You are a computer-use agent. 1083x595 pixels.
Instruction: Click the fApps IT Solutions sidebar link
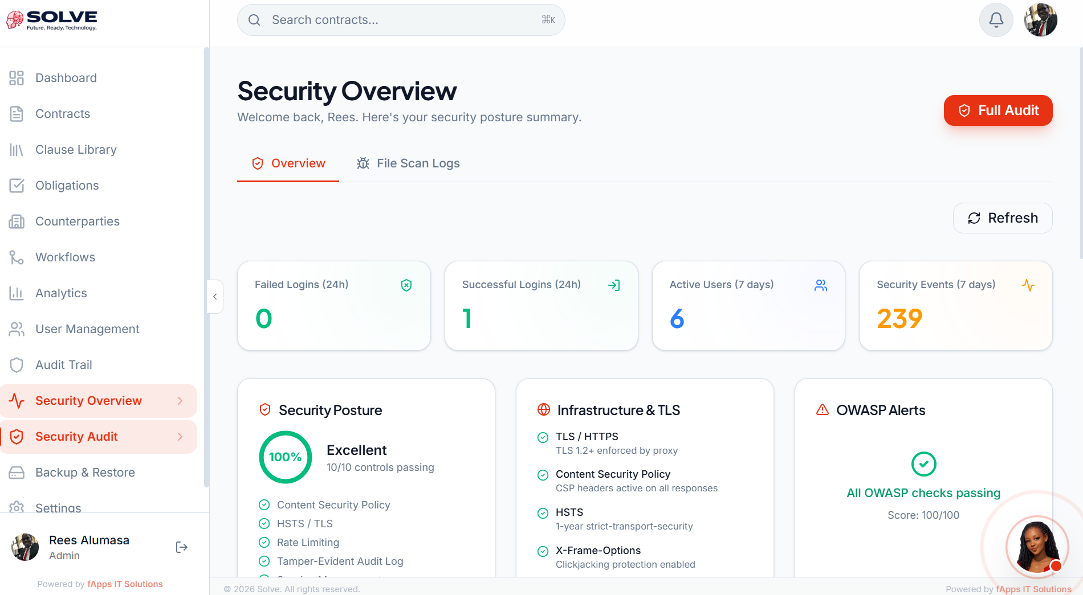(125, 584)
